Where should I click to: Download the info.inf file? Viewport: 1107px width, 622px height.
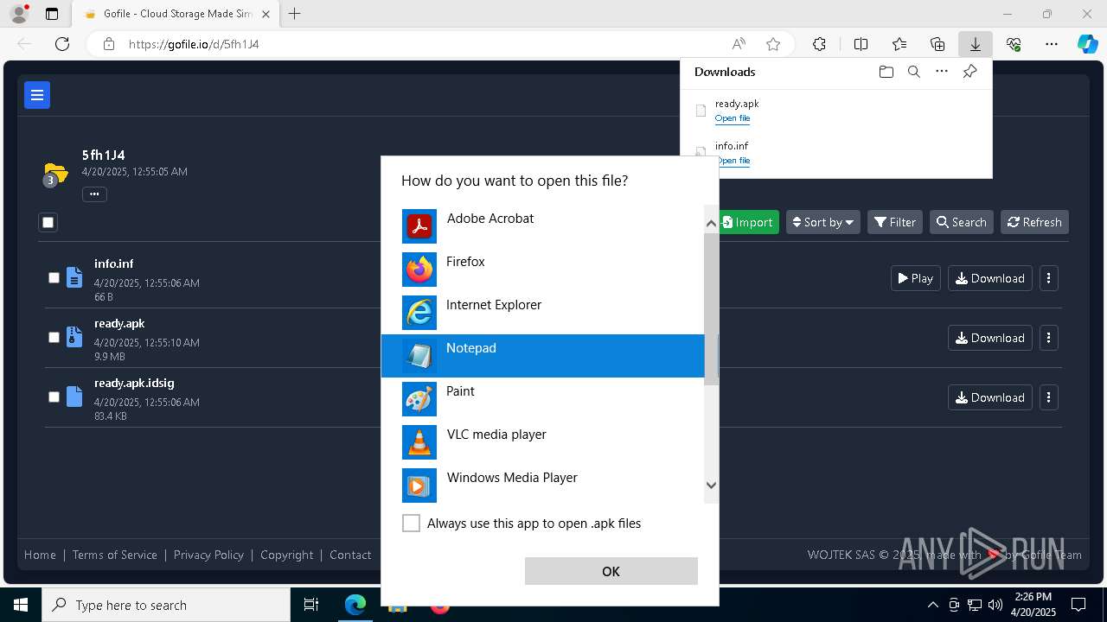[x=990, y=278]
